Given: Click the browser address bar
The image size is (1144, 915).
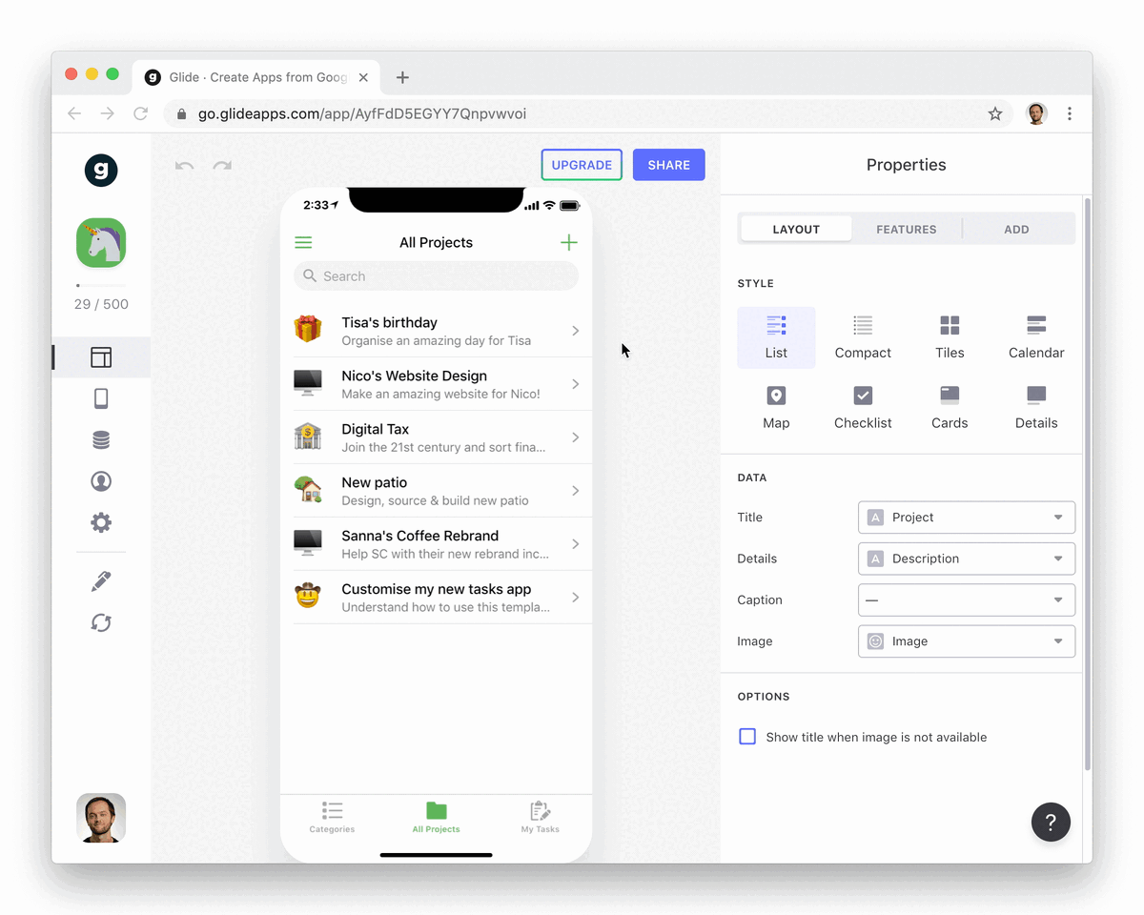Looking at the screenshot, I should [x=587, y=114].
